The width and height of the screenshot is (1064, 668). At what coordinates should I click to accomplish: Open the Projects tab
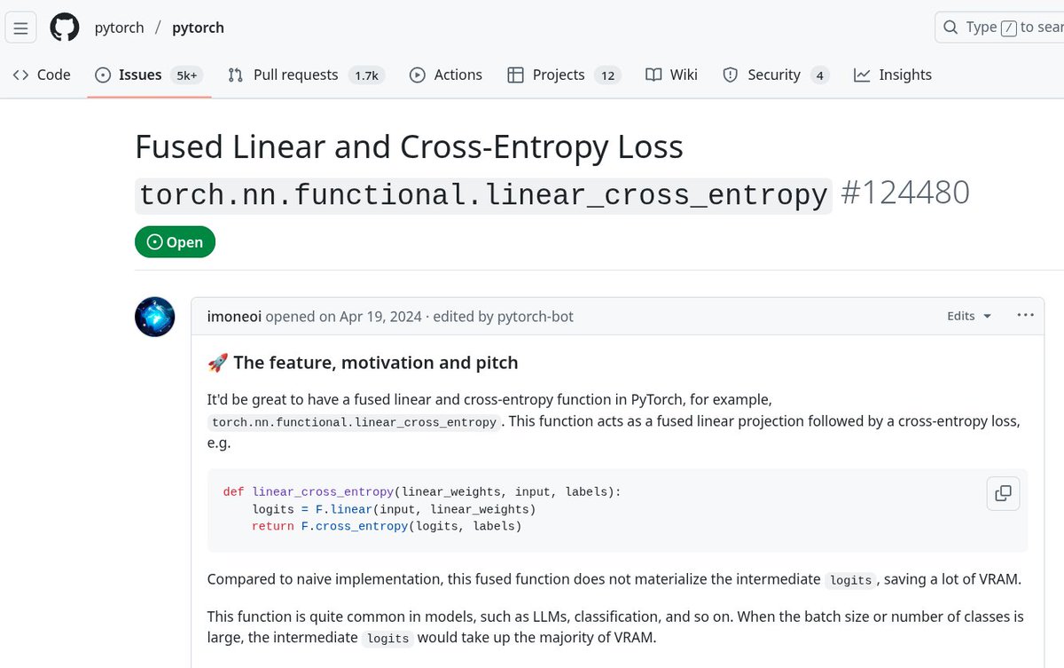tap(551, 75)
